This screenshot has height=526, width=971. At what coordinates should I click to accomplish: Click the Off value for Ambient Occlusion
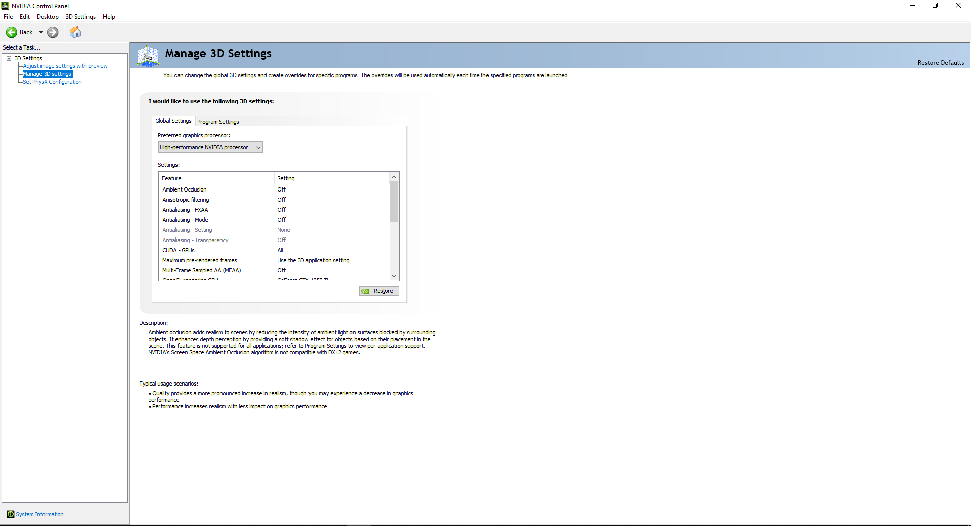coord(282,189)
